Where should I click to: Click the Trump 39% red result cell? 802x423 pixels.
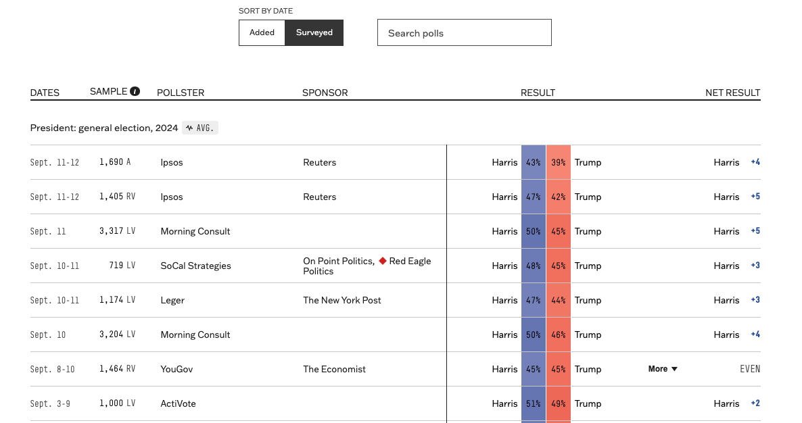coord(559,162)
